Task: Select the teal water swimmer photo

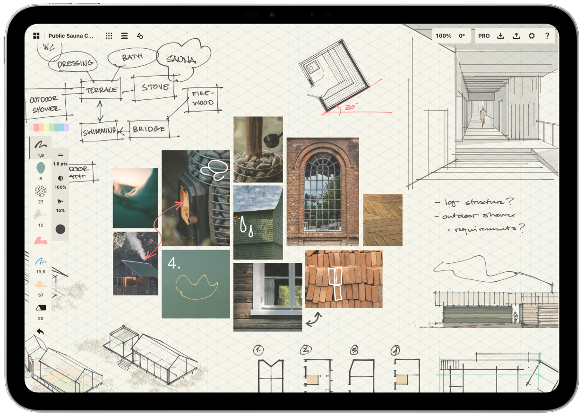Action: (x=136, y=198)
